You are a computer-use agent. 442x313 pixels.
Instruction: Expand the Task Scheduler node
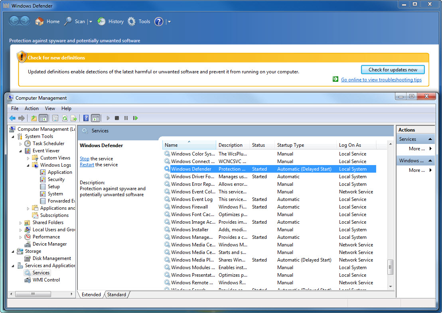pos(20,144)
